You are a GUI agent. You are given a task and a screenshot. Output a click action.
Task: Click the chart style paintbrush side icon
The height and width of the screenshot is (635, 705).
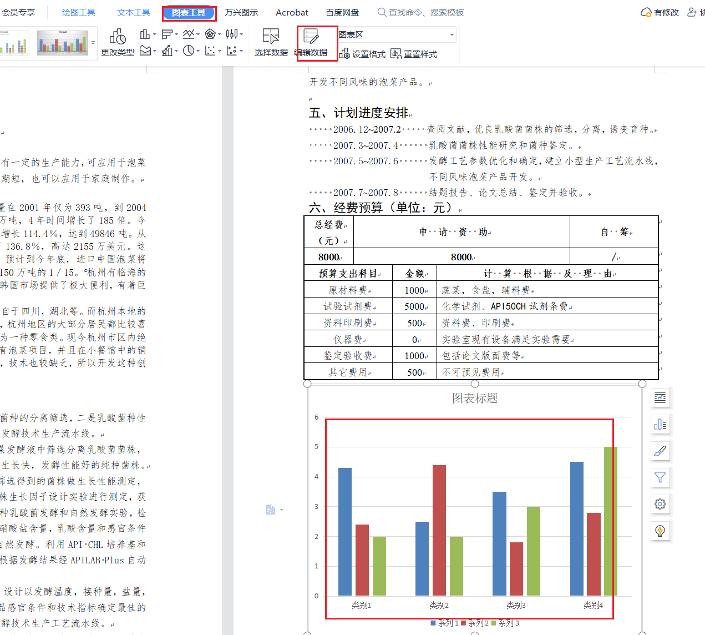click(660, 451)
